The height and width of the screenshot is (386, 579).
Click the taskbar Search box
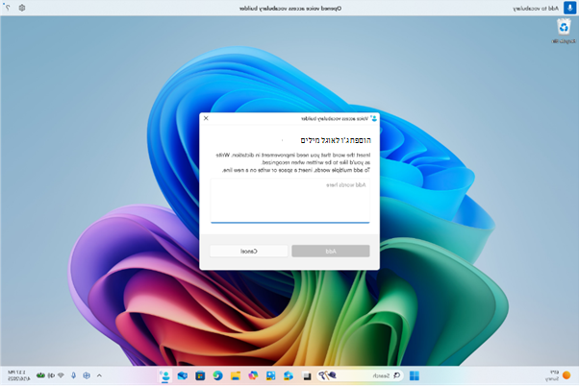(361, 375)
